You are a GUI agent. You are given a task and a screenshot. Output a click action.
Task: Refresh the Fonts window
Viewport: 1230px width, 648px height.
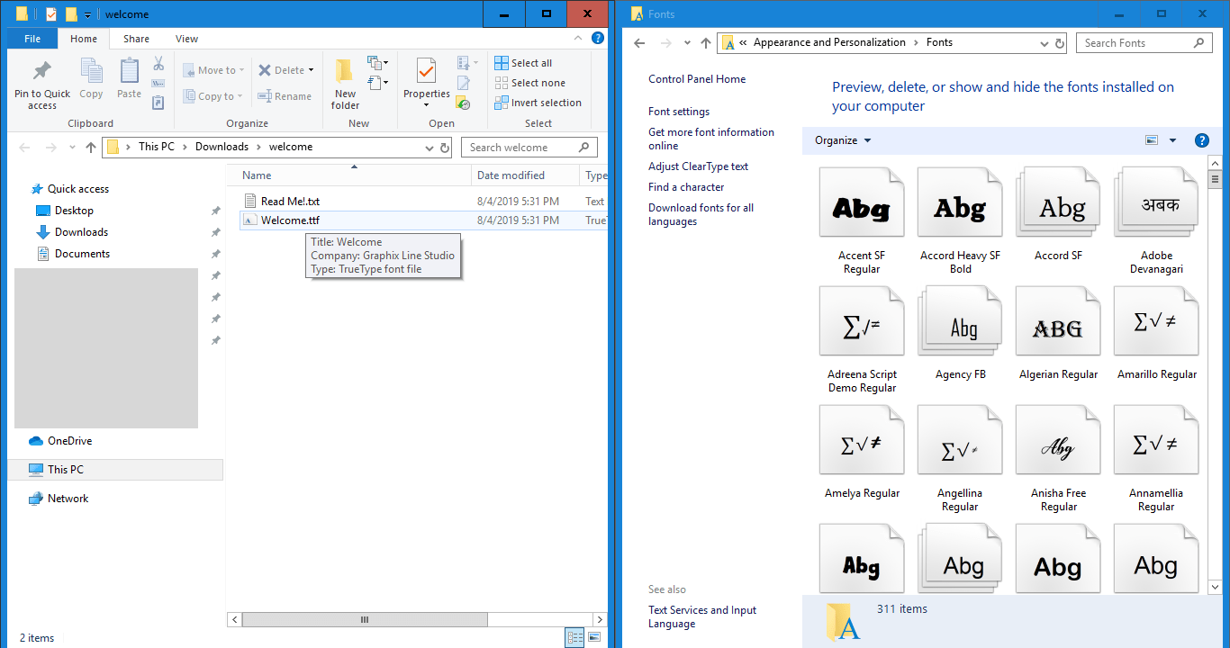(x=1060, y=43)
